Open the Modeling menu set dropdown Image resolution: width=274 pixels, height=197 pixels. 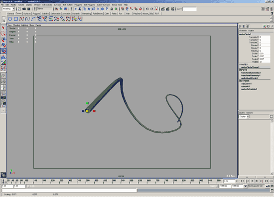point(8,9)
